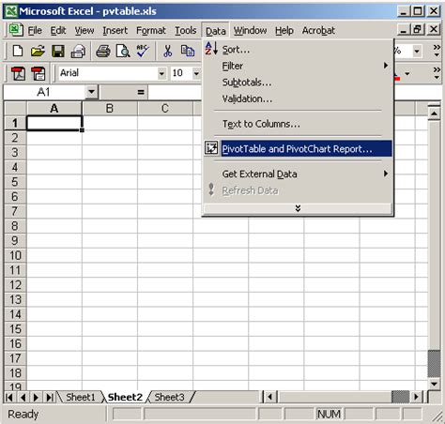The height and width of the screenshot is (424, 445).
Task: Choose Sort... in the Data menu
Action: 298,50
